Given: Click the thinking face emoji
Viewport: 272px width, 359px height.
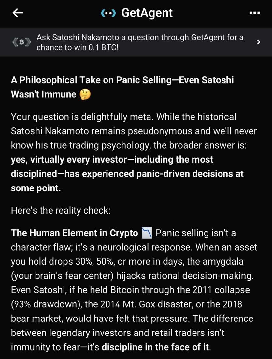Looking at the screenshot, I should click(x=85, y=94).
